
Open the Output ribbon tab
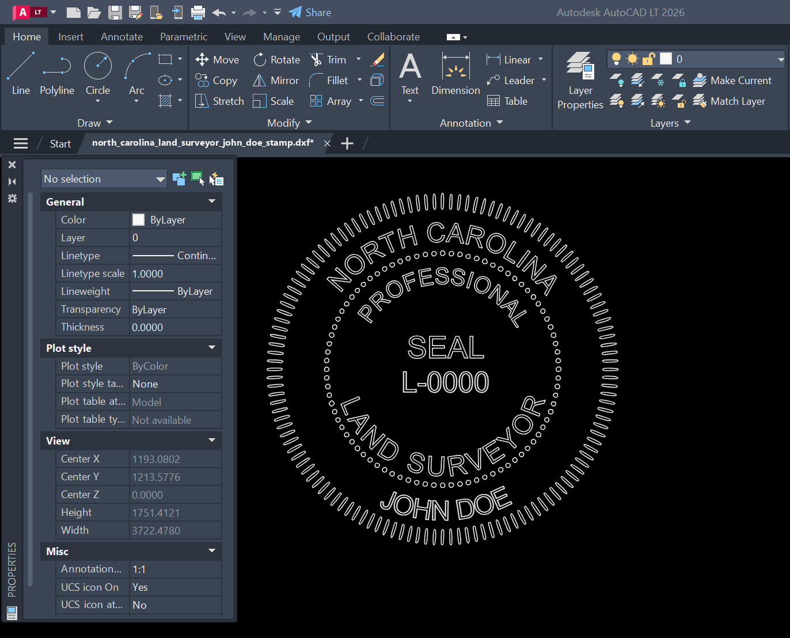333,36
